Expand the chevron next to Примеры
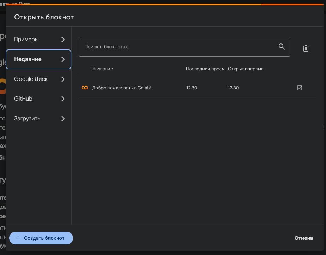The image size is (326, 255). point(63,40)
